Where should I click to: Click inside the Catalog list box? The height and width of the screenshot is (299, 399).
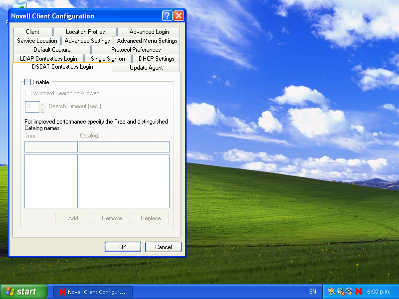(124, 181)
